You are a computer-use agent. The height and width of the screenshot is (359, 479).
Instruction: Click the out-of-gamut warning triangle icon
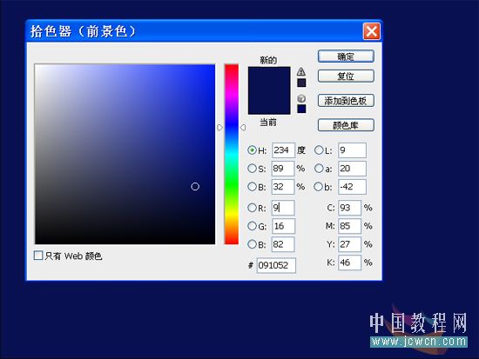click(301, 71)
